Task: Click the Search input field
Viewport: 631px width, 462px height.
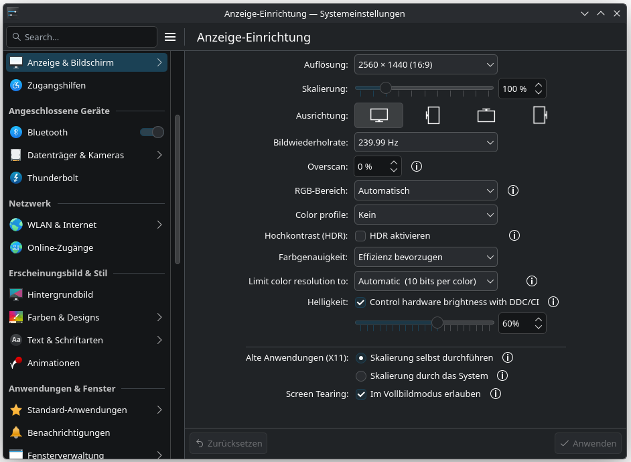Action: click(x=87, y=37)
